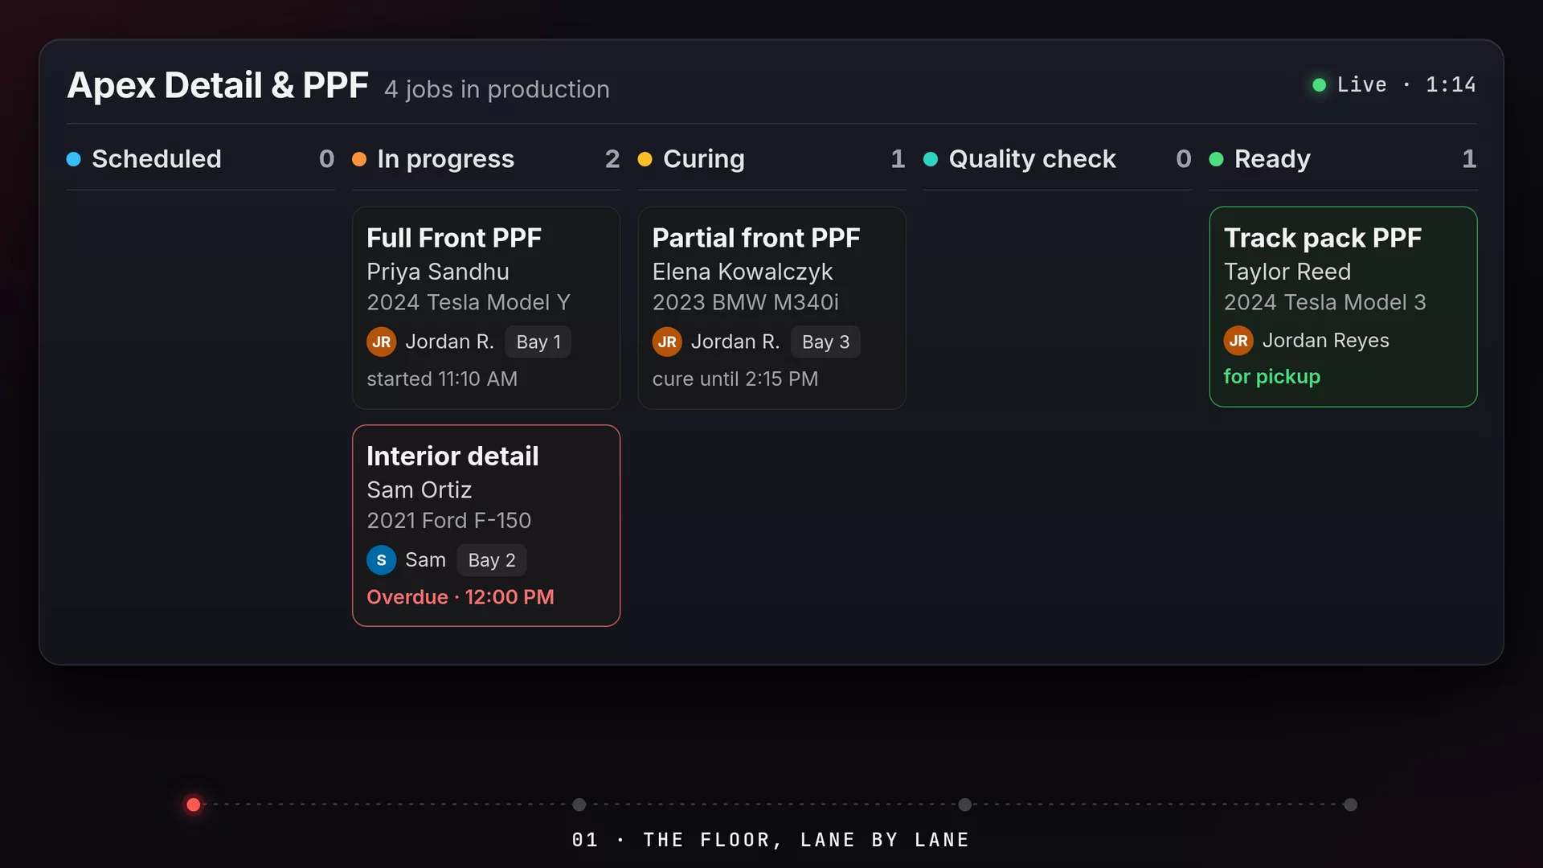Jump to the last timeline marker
This screenshot has height=868, width=1543.
point(1350,805)
